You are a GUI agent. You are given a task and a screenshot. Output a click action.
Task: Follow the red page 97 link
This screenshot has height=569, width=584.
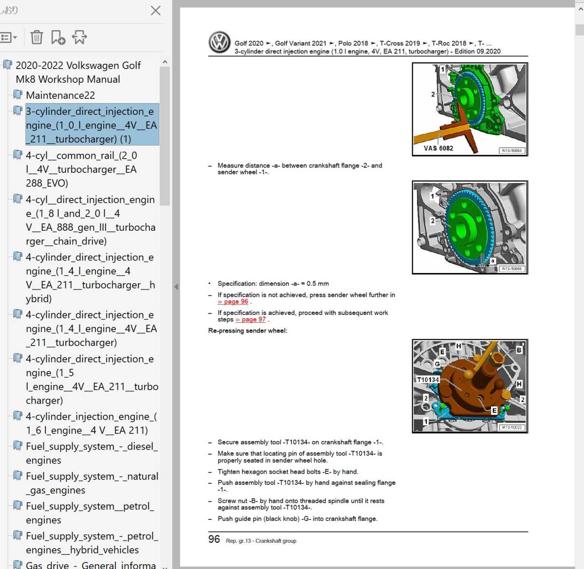click(251, 320)
